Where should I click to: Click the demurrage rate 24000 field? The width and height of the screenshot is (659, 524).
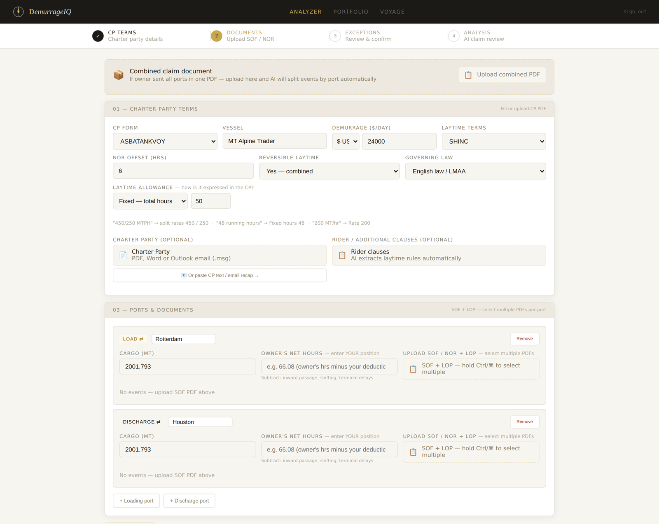[399, 141]
